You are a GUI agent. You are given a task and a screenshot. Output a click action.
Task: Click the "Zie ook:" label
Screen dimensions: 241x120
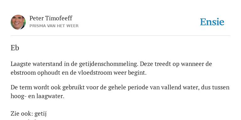(x=22, y=114)
